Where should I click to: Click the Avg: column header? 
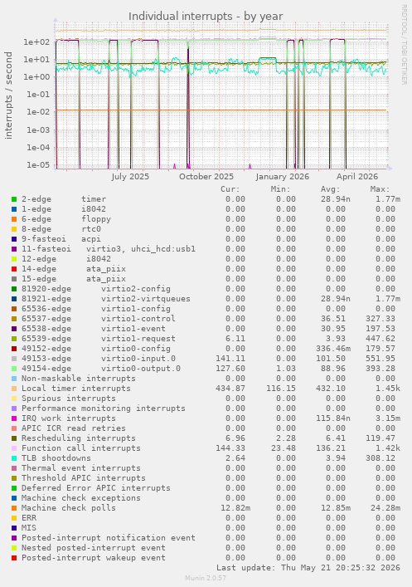click(331, 189)
